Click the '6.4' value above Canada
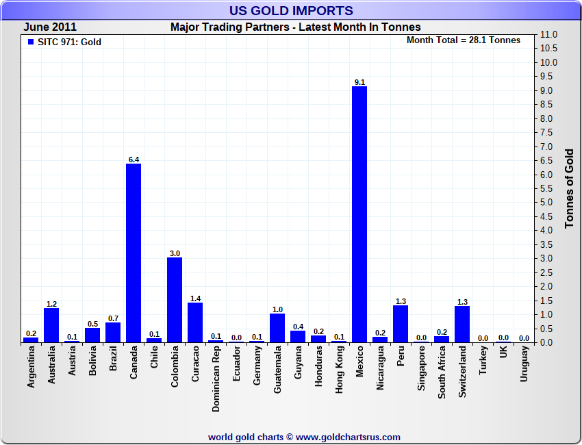 coord(134,160)
